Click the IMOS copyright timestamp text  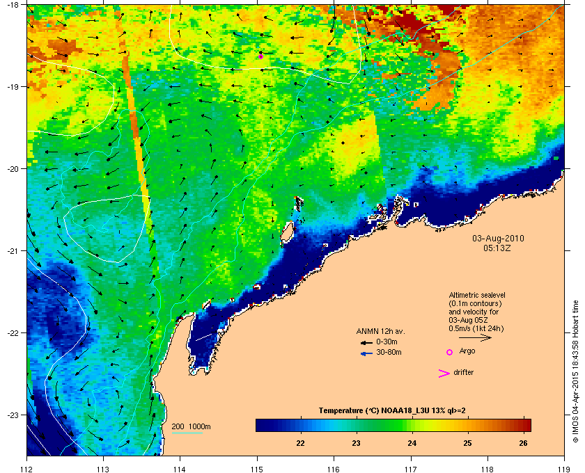[575, 373]
